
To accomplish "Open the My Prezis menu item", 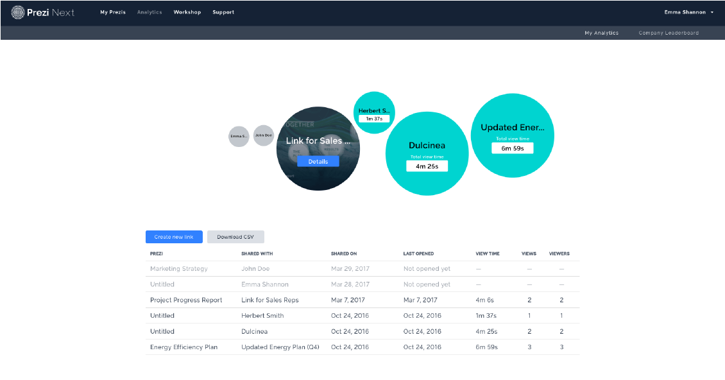I will (113, 12).
